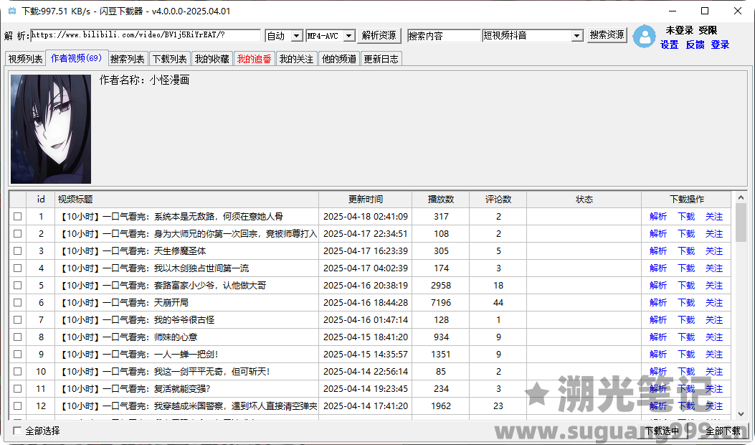Screen dimensions: 755x445
Task: Tick the checkbox for row 10
Action: [18, 372]
